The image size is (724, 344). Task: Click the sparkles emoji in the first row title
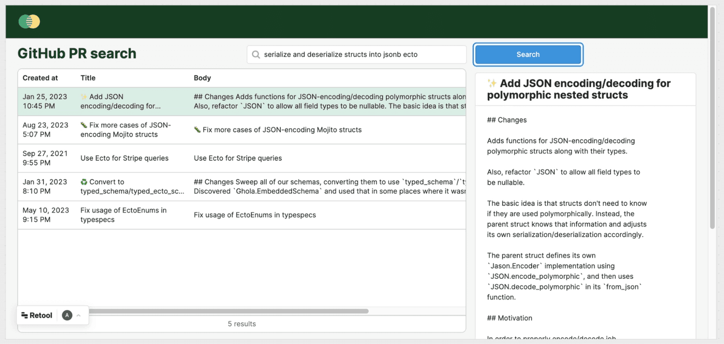tap(84, 97)
